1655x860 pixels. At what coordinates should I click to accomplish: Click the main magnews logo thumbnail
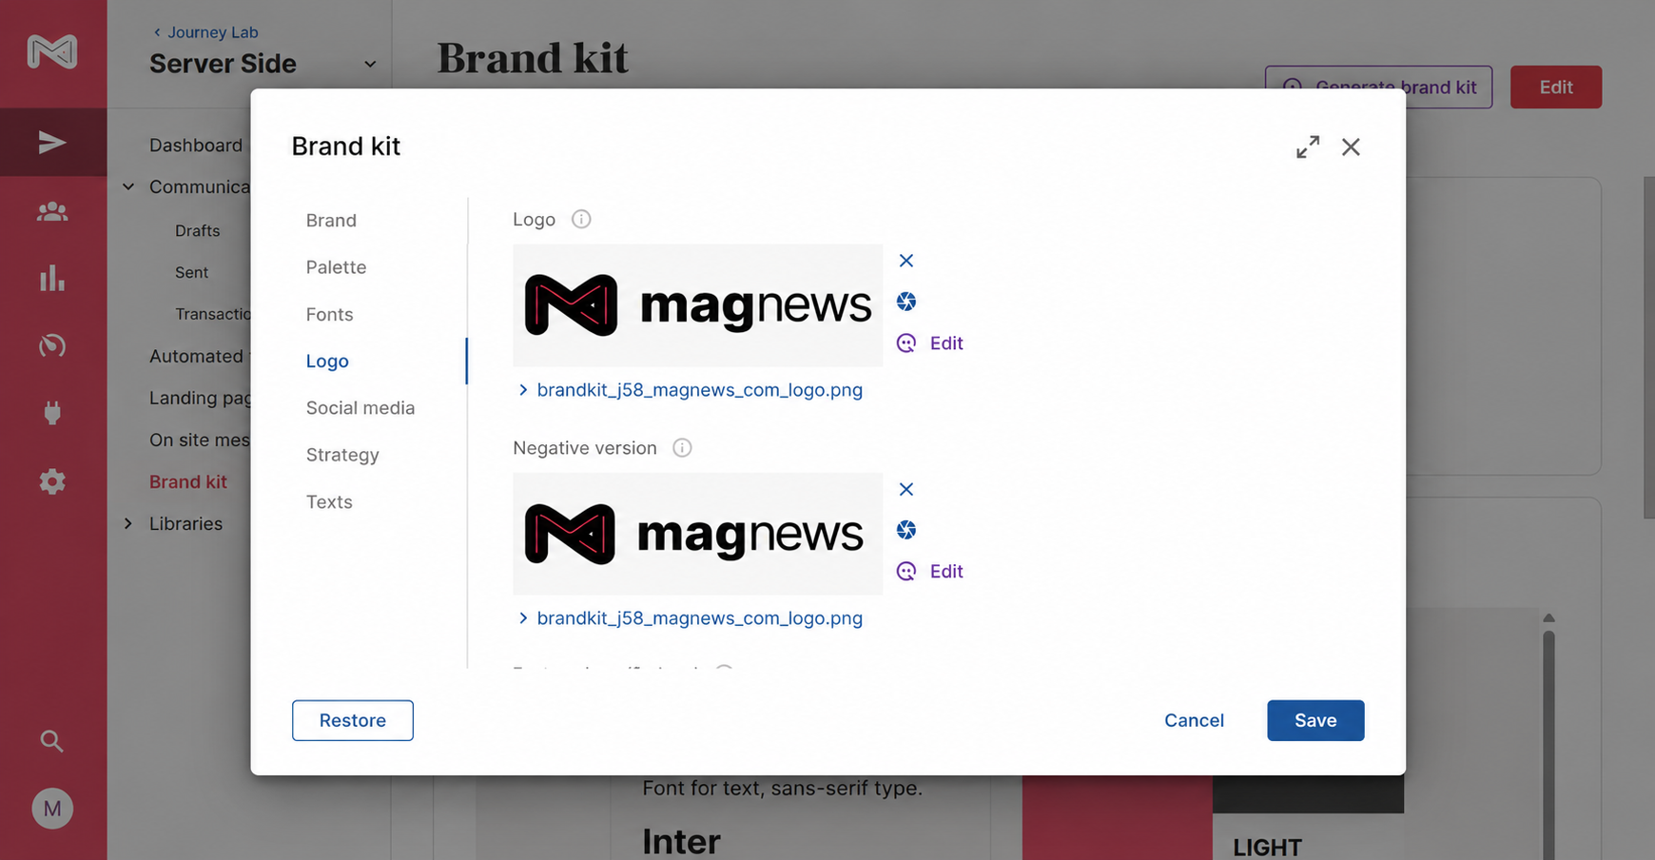(x=697, y=305)
